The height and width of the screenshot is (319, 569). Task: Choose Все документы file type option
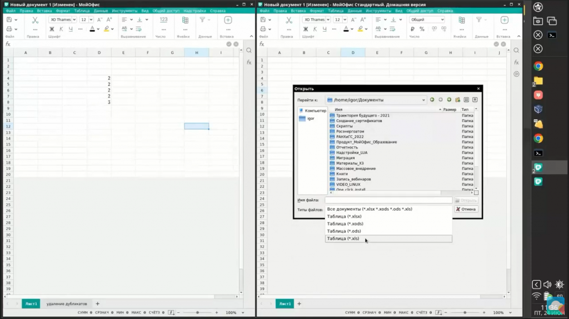point(388,209)
